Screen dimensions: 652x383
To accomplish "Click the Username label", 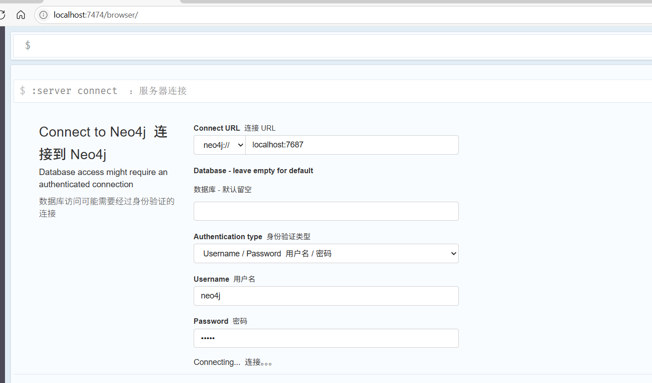I will tap(211, 279).
